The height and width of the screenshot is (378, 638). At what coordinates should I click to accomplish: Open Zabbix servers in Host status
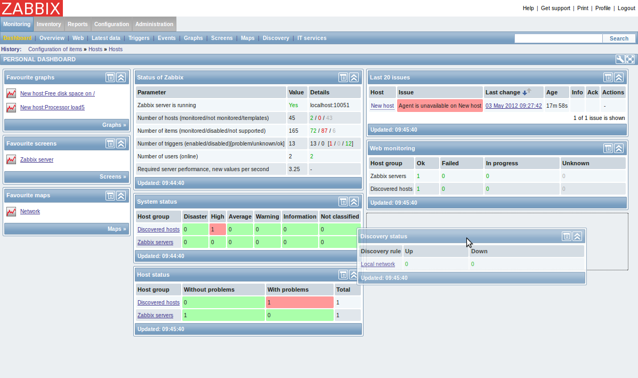coord(155,315)
